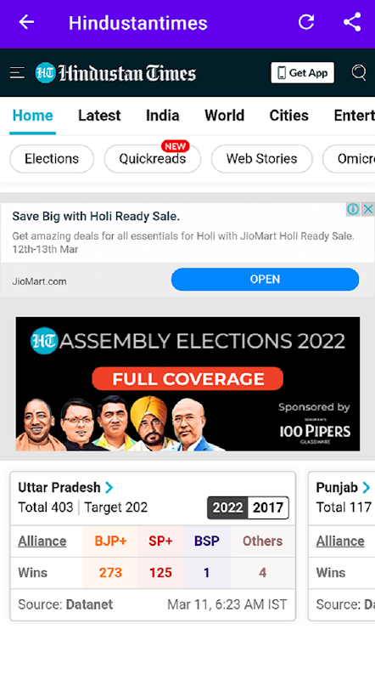This screenshot has width=375, height=680.
Task: Select the 2022 results toggle
Action: pyautogui.click(x=227, y=507)
